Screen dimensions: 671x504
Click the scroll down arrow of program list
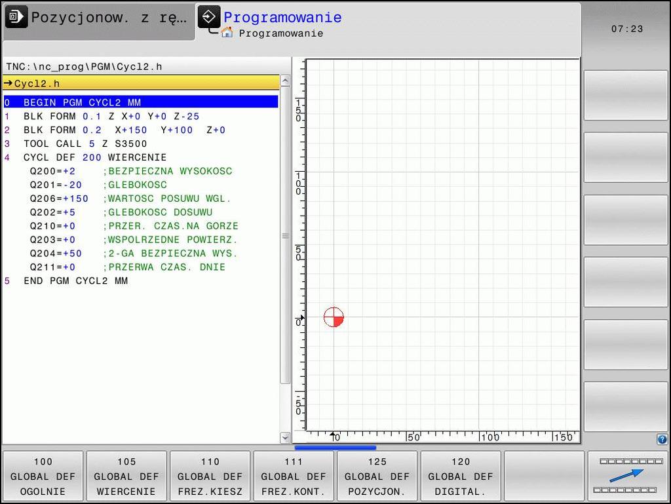(285, 437)
